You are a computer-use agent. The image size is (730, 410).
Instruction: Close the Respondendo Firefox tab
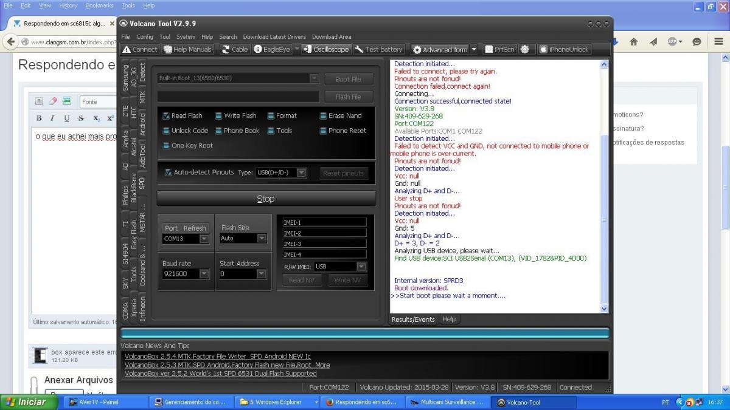click(112, 23)
